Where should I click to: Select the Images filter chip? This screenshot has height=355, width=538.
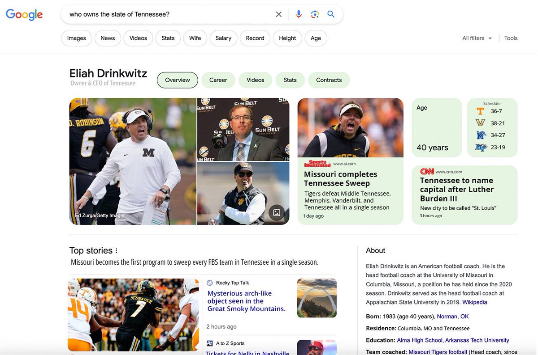click(x=76, y=38)
